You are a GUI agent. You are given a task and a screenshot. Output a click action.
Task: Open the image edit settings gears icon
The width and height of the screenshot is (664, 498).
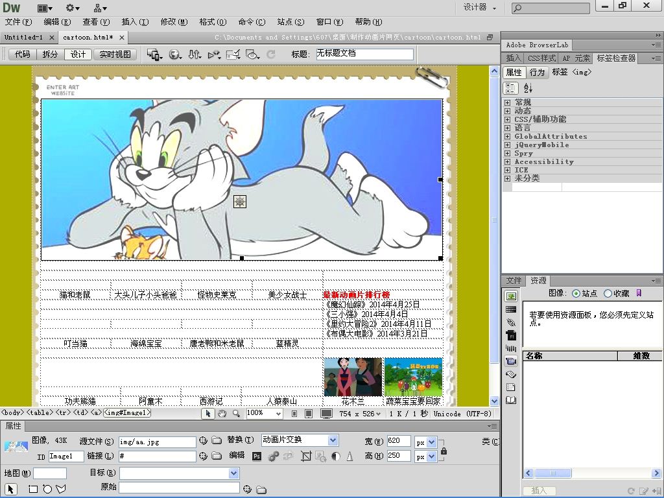(x=274, y=456)
